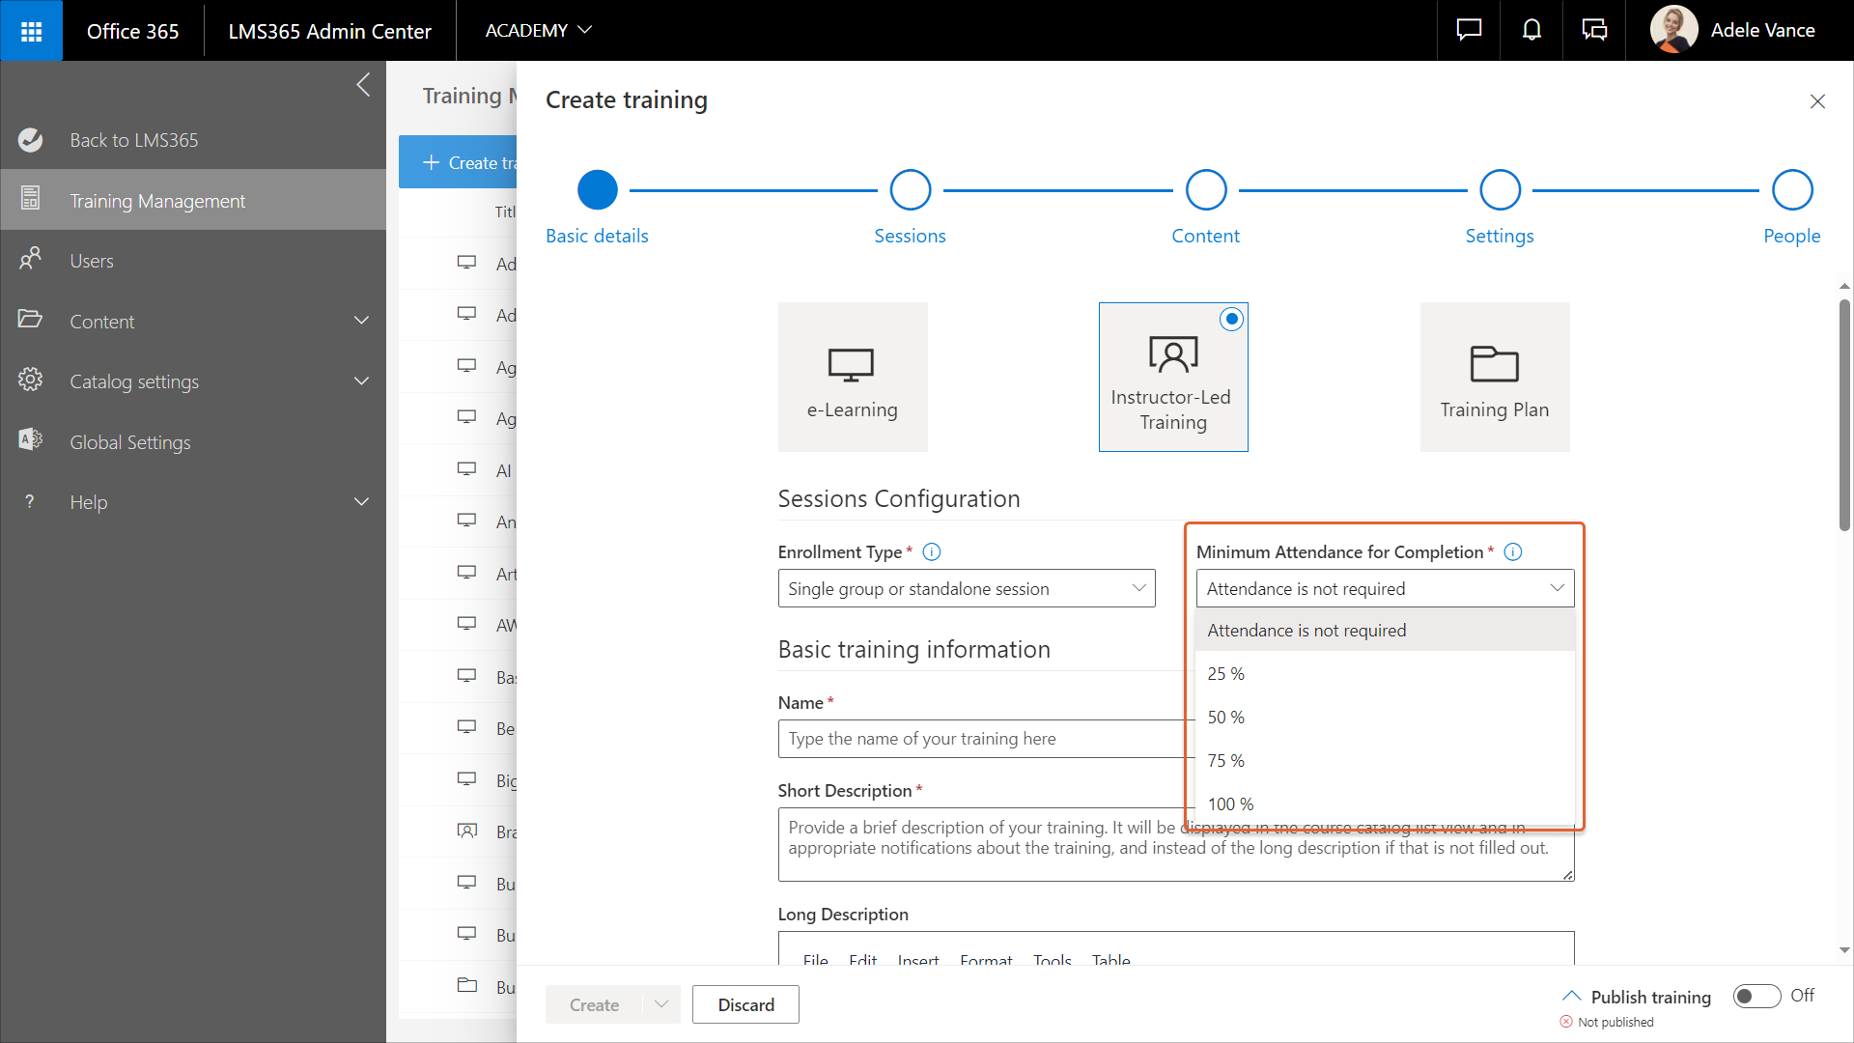Go to the Sessions step

(910, 190)
